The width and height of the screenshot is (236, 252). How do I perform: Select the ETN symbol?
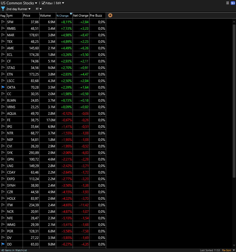[10, 74]
